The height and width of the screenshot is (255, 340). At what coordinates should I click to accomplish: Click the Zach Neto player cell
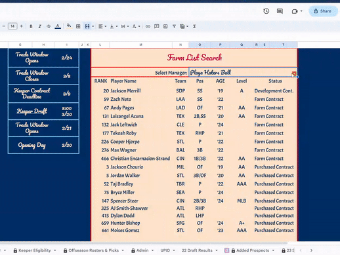121,99
